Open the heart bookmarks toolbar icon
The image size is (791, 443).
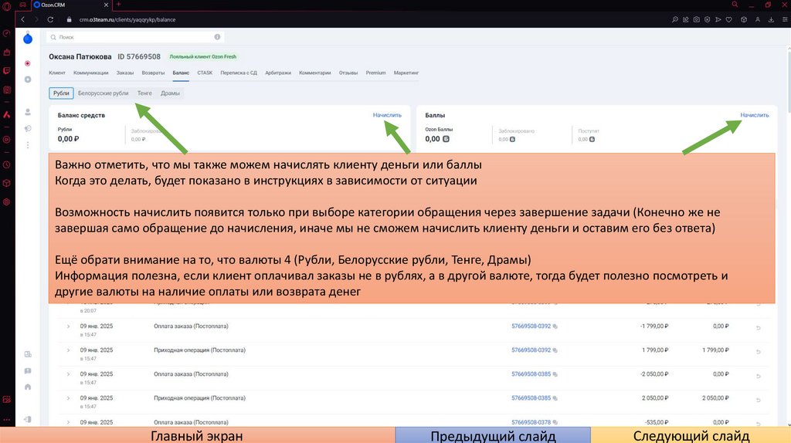[729, 19]
